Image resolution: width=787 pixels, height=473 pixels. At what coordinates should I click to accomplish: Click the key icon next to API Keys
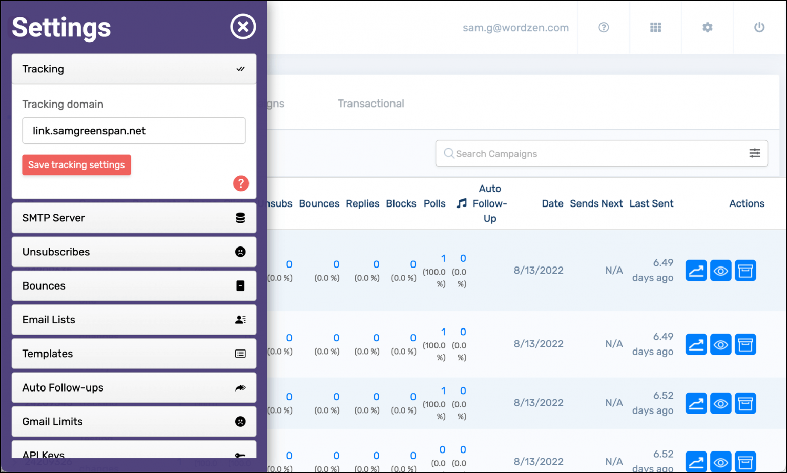coord(240,455)
